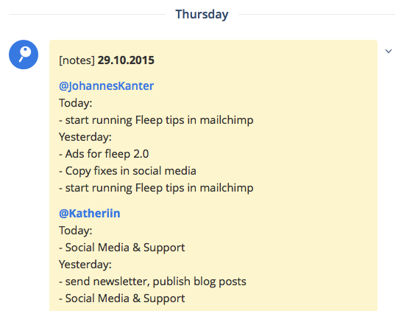Click mailchimp line under JohannesKanter's Today
Viewport: 404px width, 311px height.
point(156,120)
